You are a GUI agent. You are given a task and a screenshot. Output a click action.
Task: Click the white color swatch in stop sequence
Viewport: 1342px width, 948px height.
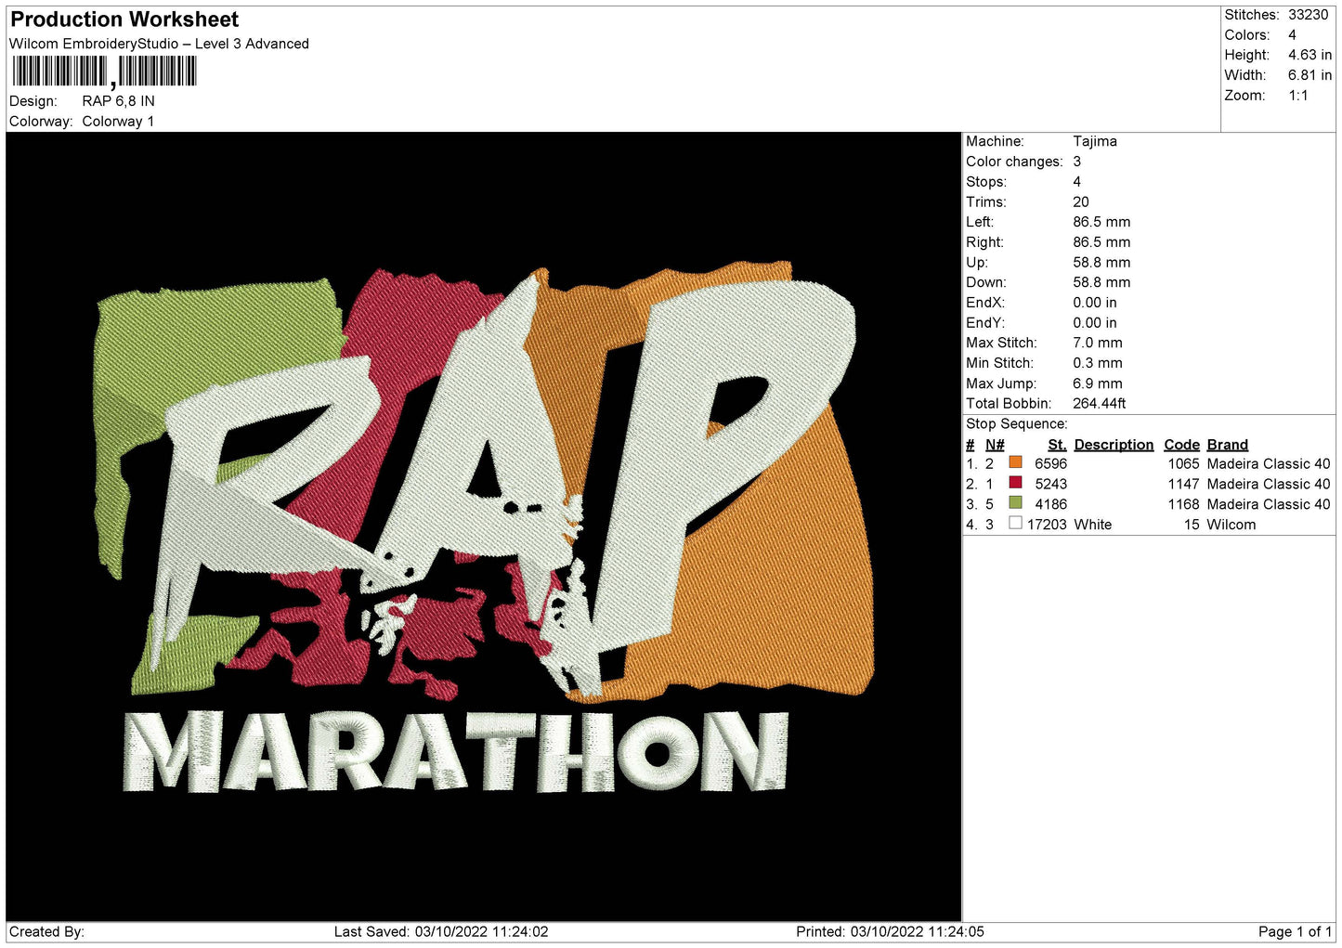tap(1015, 524)
